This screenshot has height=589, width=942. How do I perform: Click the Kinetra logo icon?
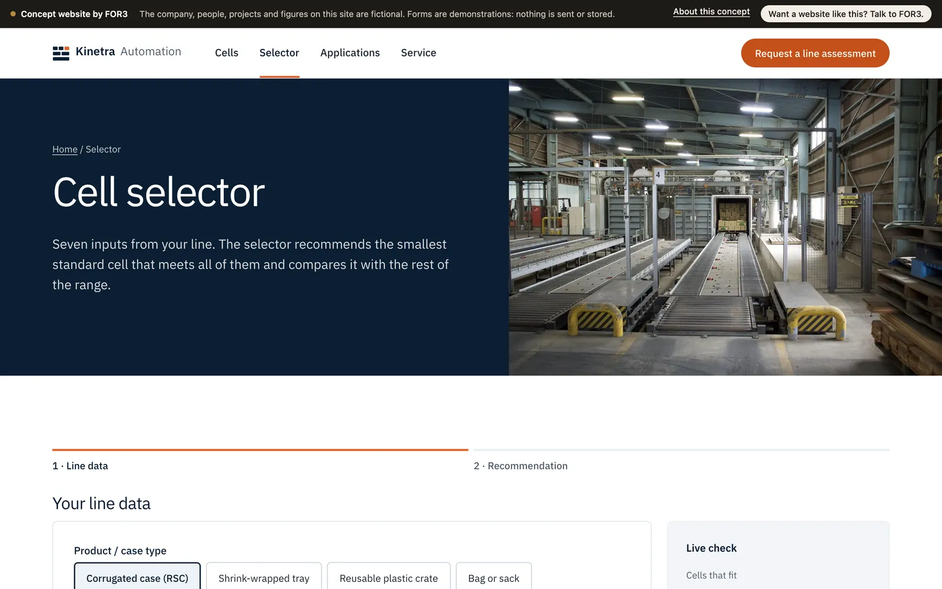click(61, 53)
